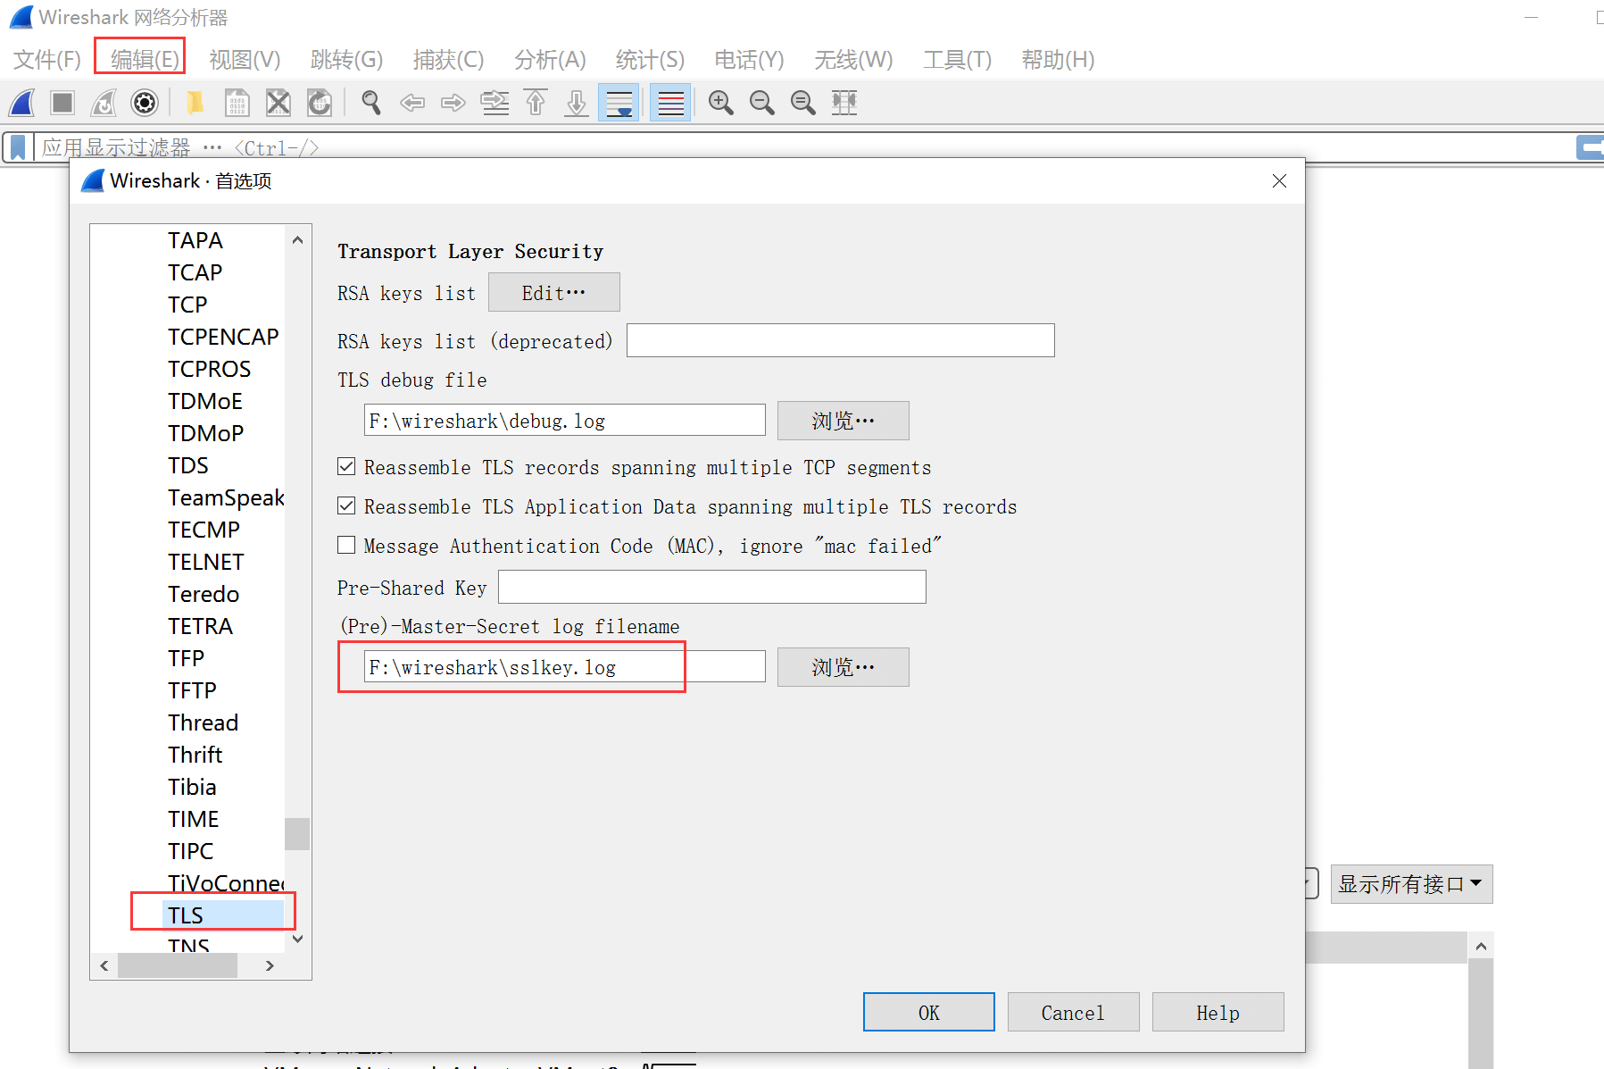Zoom out main window text
The image size is (1604, 1069).
click(x=762, y=103)
